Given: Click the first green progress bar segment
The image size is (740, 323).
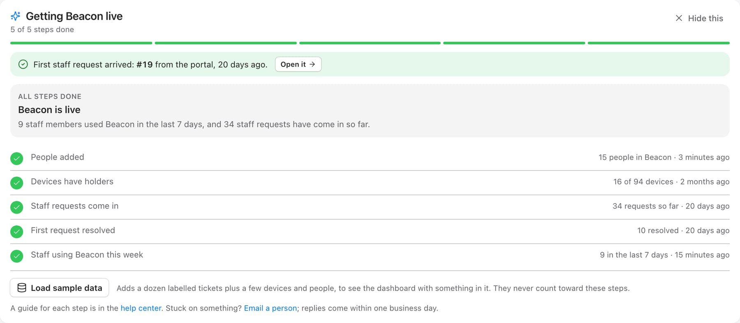Looking at the screenshot, I should click(x=81, y=43).
